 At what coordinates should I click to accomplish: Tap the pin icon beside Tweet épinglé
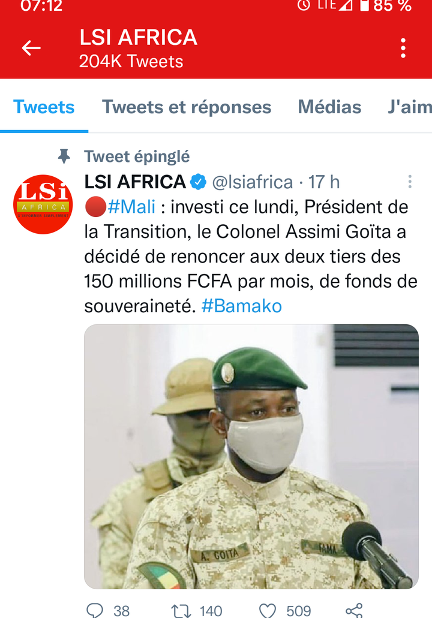64,156
